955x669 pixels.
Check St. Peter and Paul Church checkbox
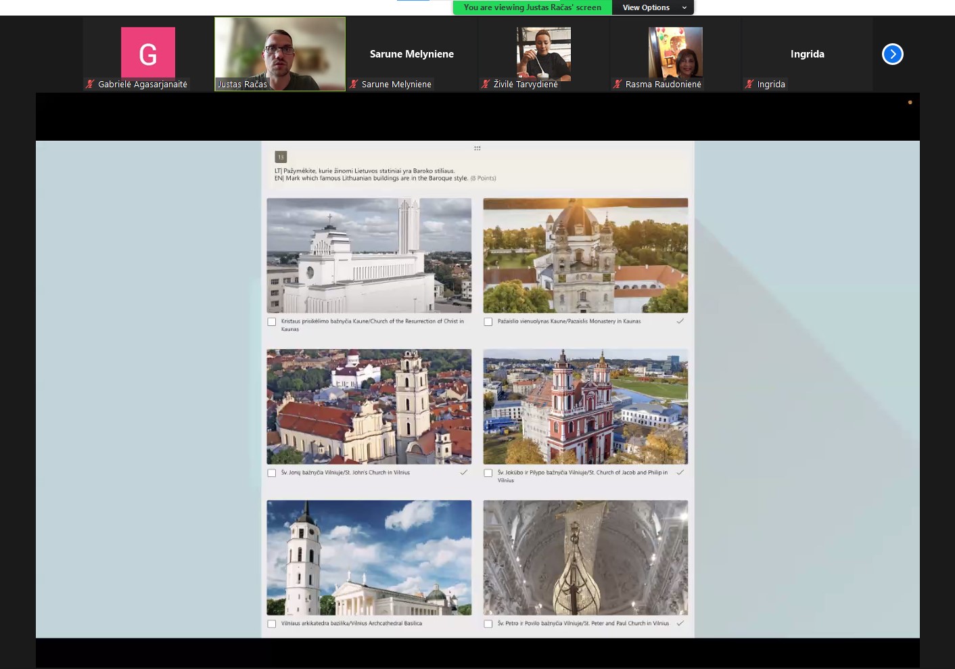488,624
